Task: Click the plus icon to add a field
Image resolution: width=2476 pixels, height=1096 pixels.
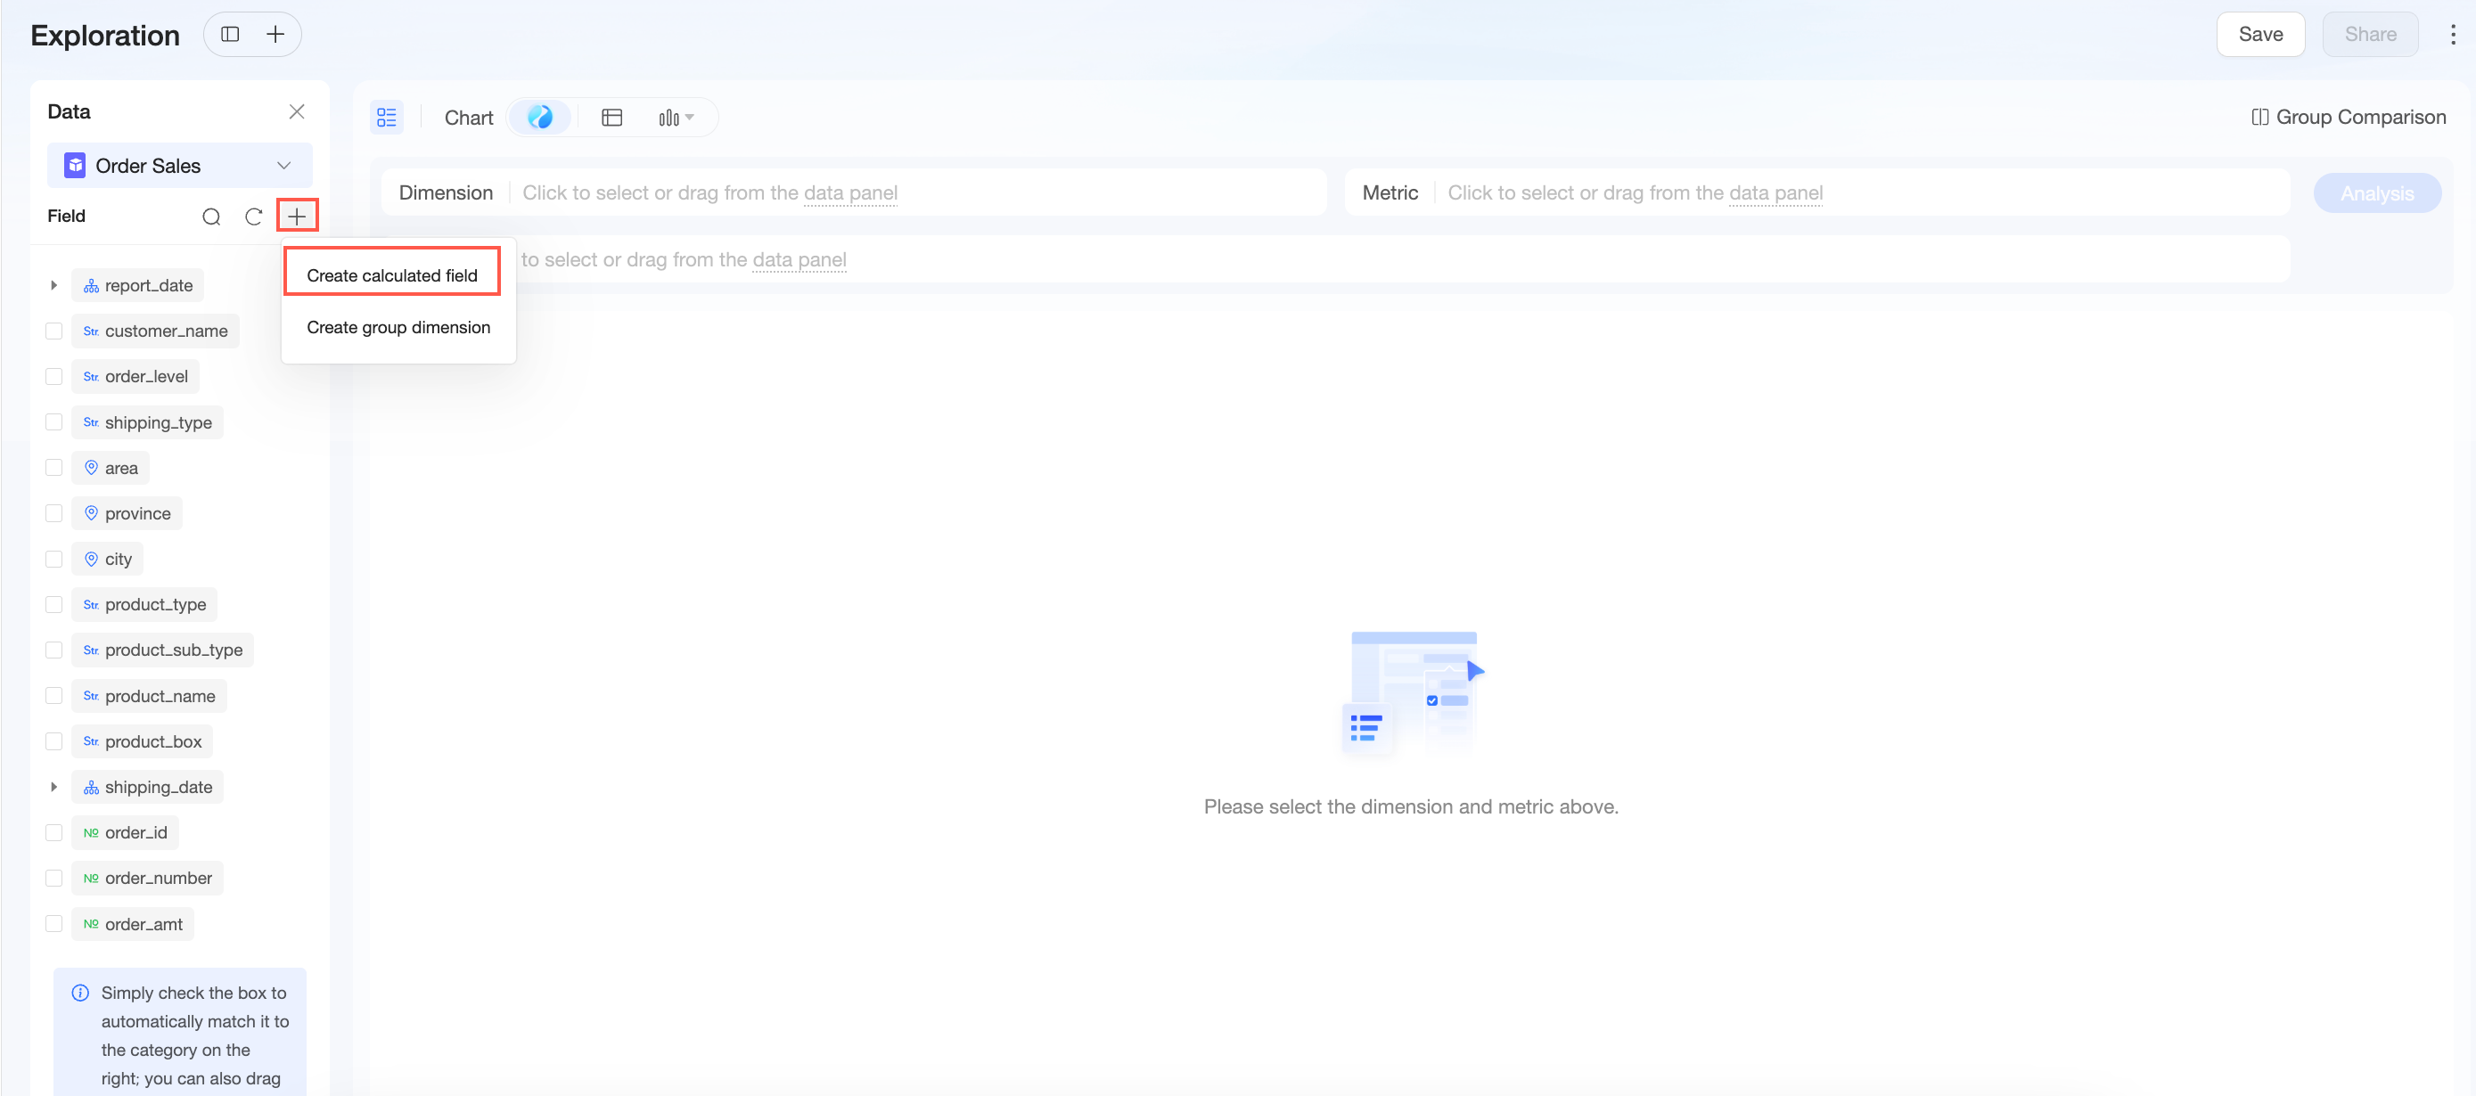Action: coord(297,217)
